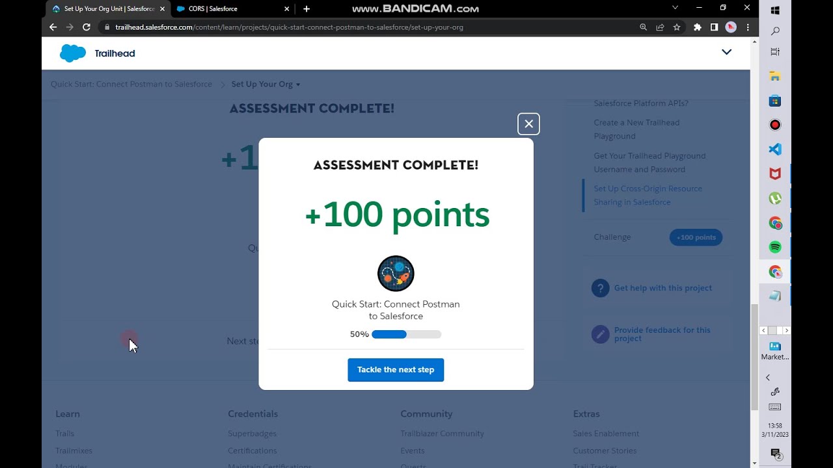Image resolution: width=833 pixels, height=468 pixels.
Task: Open Bandicam recorder from taskbar
Action: click(774, 125)
